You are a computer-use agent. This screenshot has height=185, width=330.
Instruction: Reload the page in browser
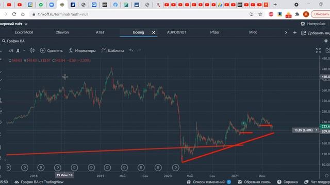14,14
